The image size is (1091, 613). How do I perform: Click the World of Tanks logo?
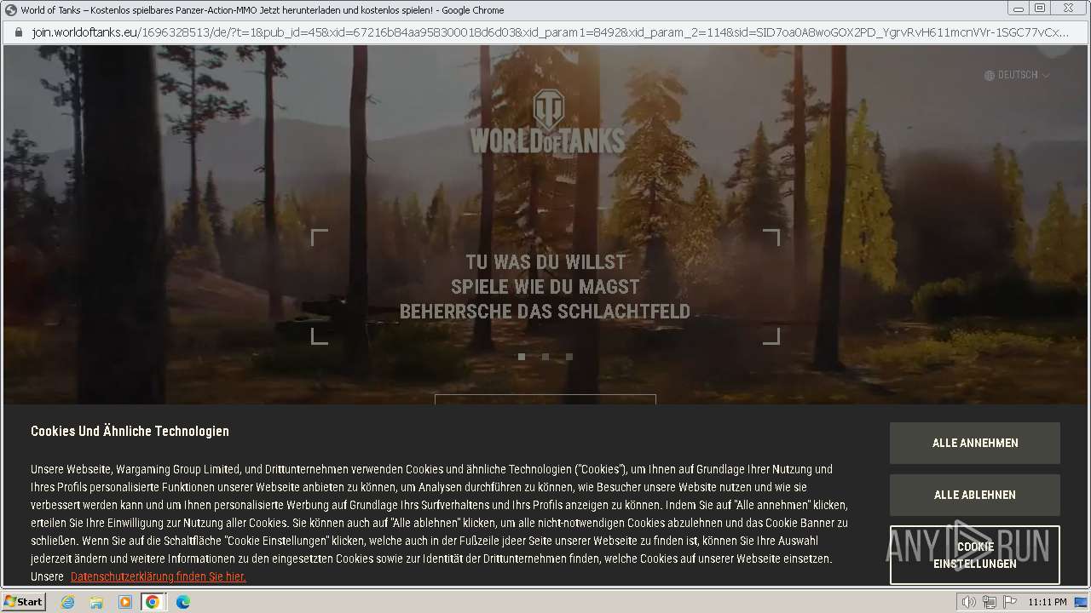click(x=547, y=123)
